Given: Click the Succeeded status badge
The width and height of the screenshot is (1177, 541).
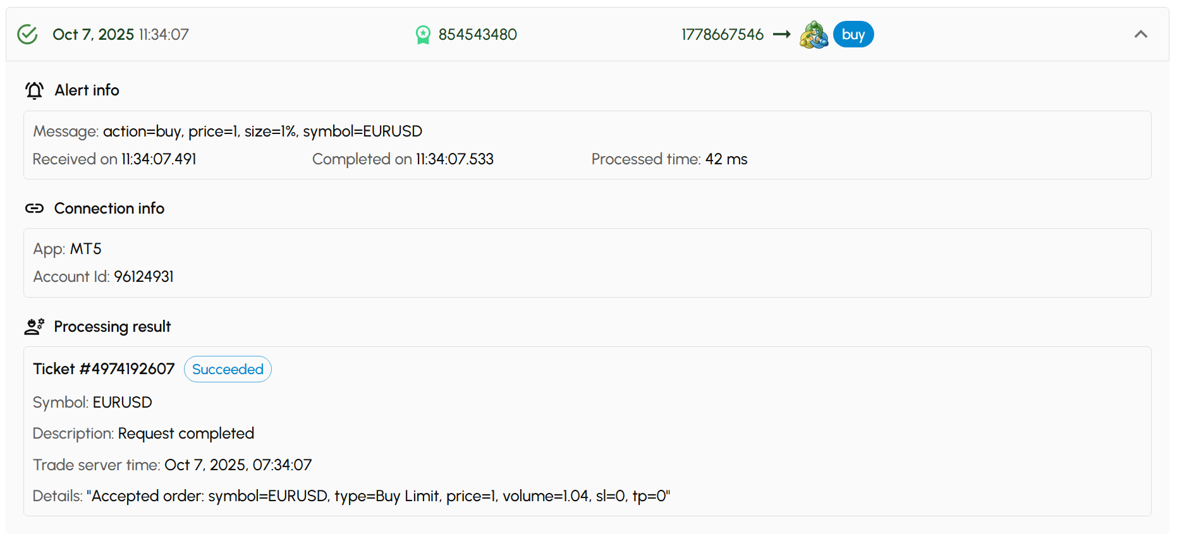Looking at the screenshot, I should pyautogui.click(x=228, y=369).
